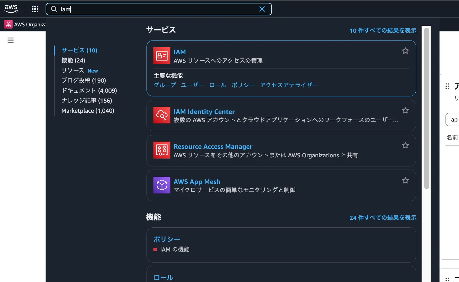Toggle favorite star for Resource Access Manager
Image resolution: width=459 pixels, height=282 pixels.
point(405,145)
